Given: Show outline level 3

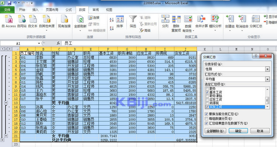Looking at the screenshot, I should [x=9, y=49].
